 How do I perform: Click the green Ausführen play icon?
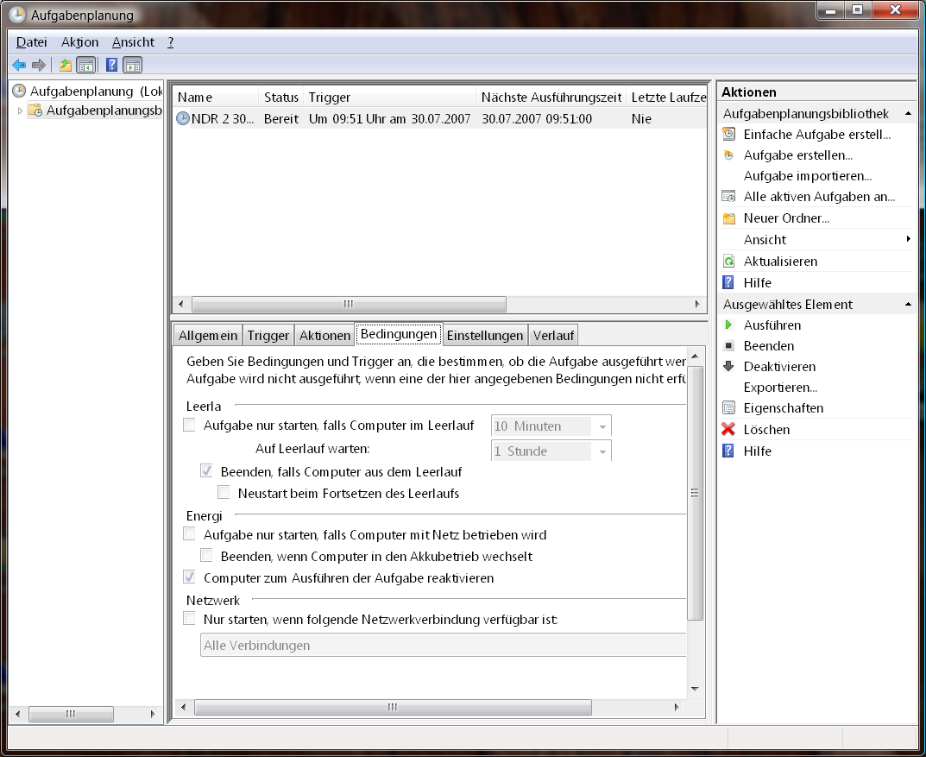click(x=728, y=325)
